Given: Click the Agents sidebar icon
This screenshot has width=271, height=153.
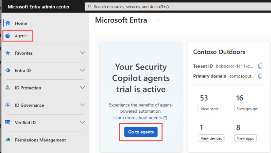Looking at the screenshot, I should (8, 36).
